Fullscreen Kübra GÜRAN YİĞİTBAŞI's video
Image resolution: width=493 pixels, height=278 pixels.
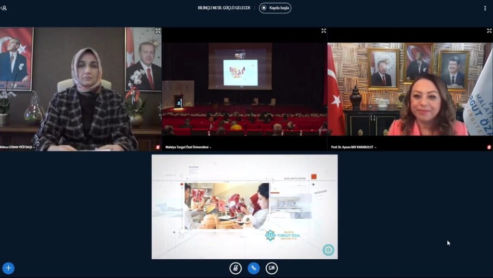[158, 31]
